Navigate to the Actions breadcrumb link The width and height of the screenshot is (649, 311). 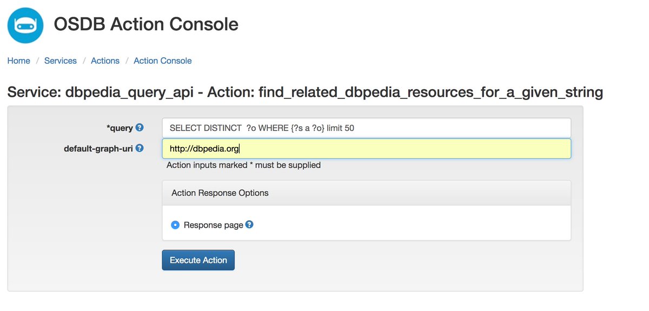click(x=105, y=61)
